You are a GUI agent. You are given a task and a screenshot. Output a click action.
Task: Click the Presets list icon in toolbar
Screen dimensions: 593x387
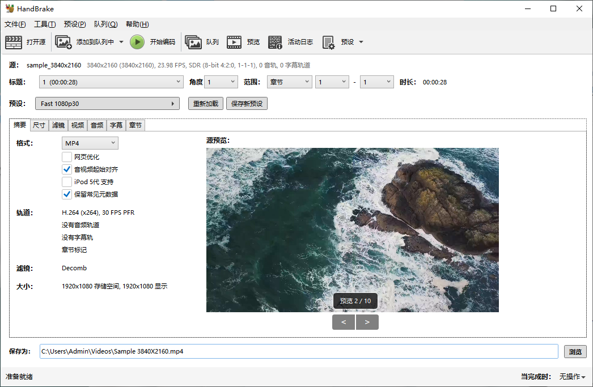click(328, 42)
